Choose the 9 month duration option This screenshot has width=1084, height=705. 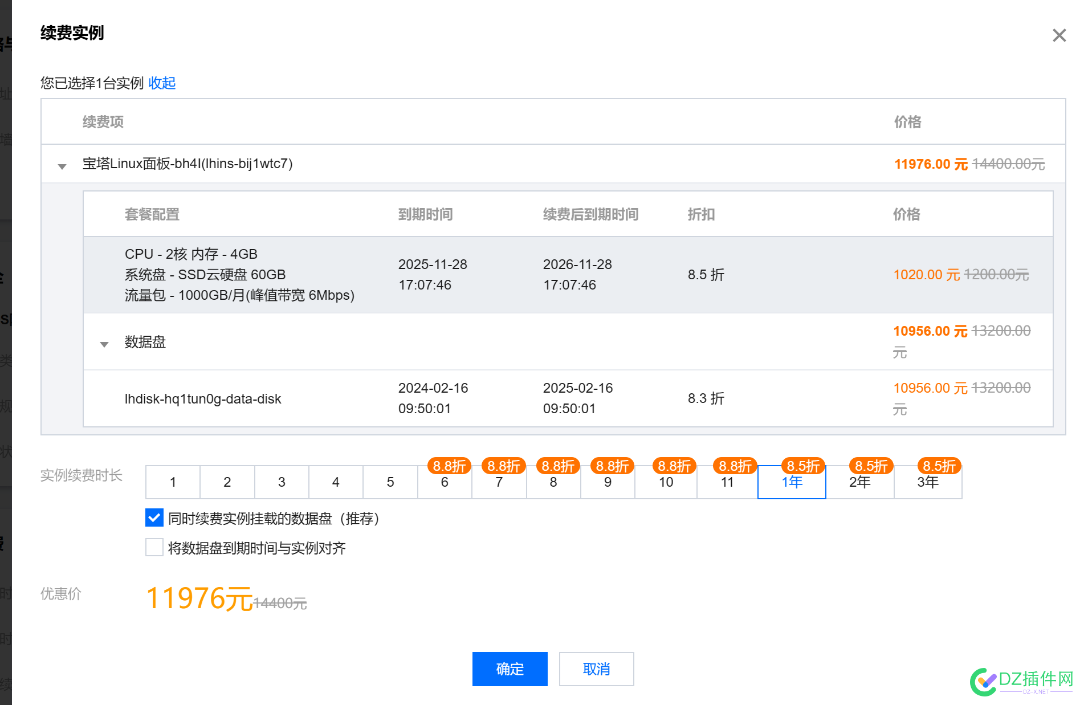point(608,482)
